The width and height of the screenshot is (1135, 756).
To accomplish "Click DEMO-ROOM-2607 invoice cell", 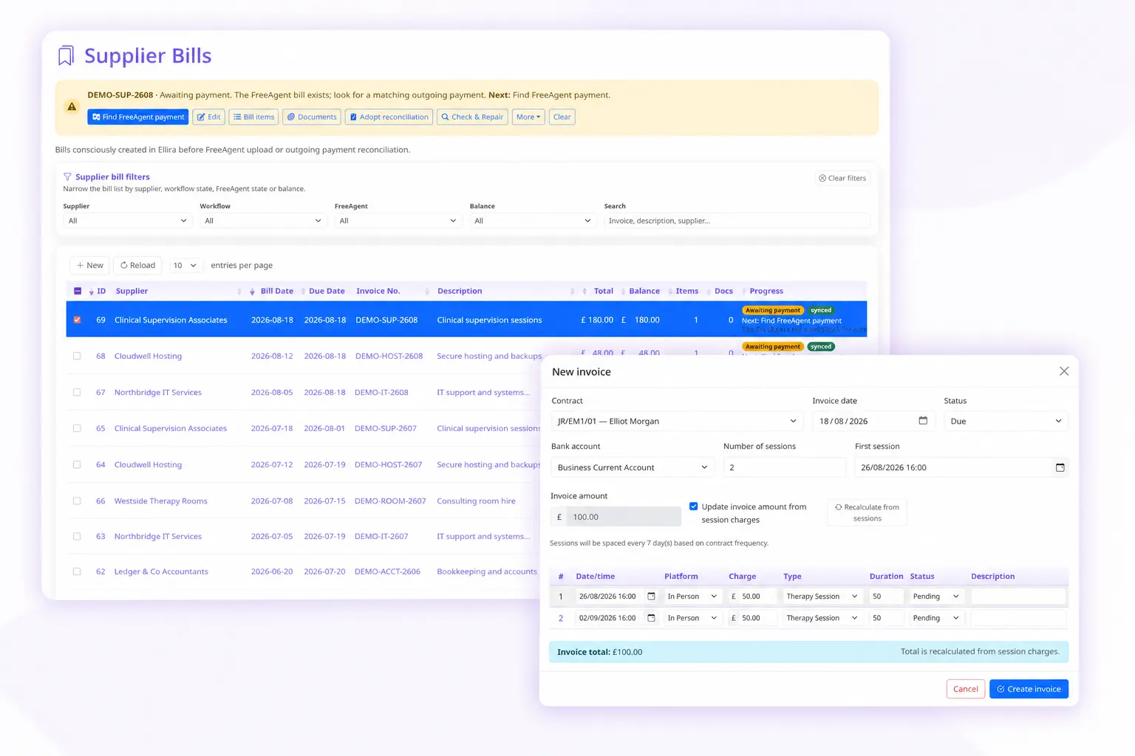I will coord(390,501).
